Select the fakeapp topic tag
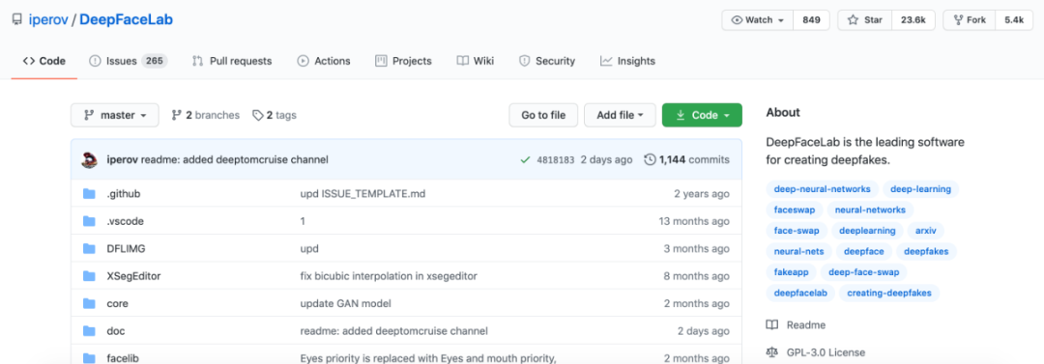The image size is (1044, 364). click(791, 272)
